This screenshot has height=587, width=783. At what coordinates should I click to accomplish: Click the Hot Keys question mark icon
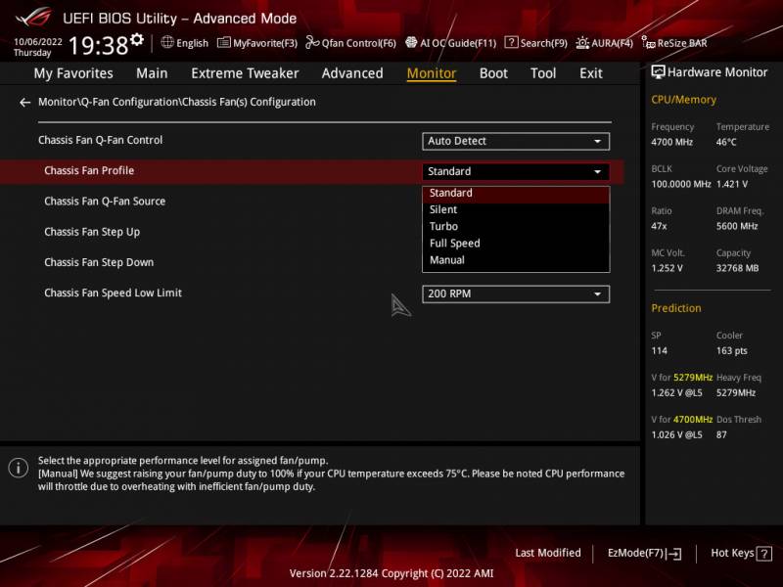click(764, 554)
